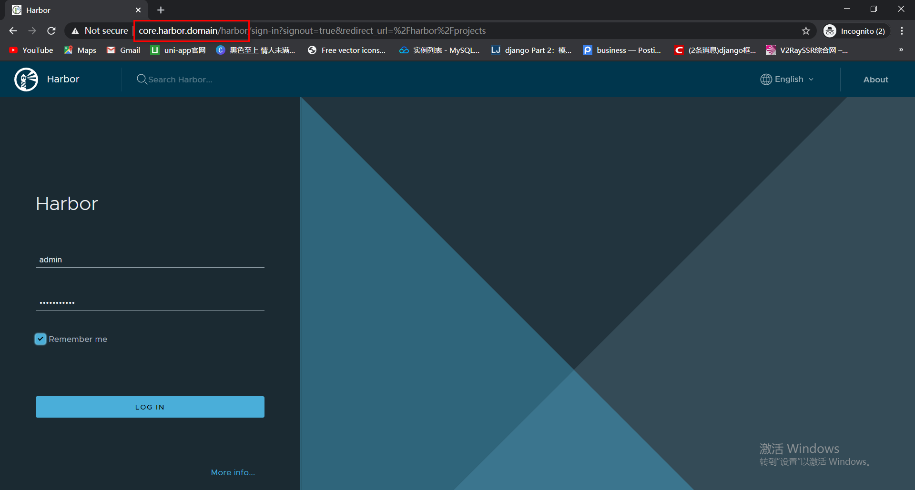The height and width of the screenshot is (490, 915).
Task: Show more bookmarks with overflow chevron
Action: tap(901, 50)
